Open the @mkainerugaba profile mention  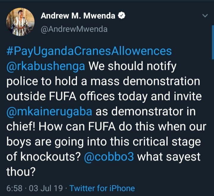(49, 112)
